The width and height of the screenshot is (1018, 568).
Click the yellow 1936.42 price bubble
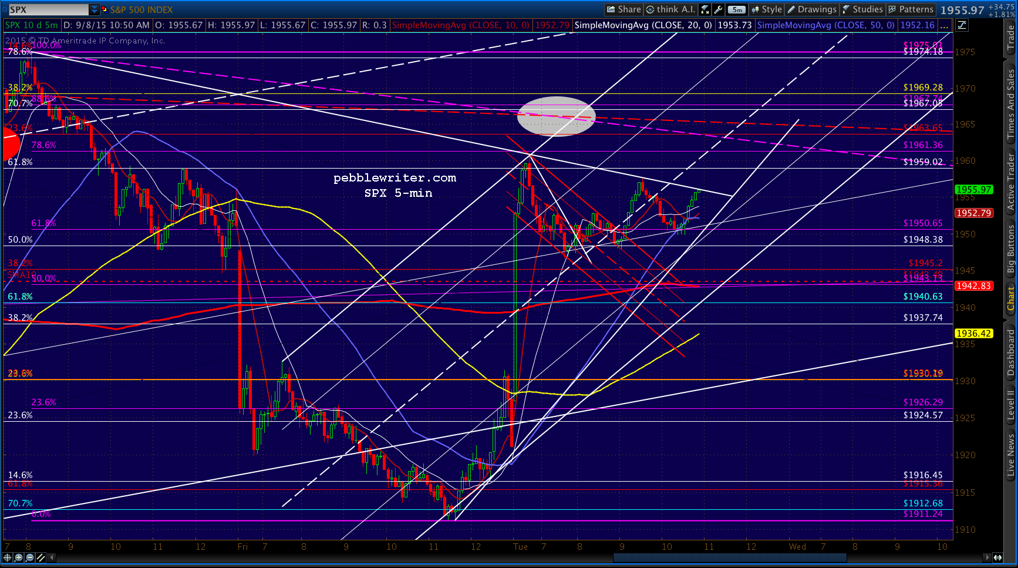974,333
